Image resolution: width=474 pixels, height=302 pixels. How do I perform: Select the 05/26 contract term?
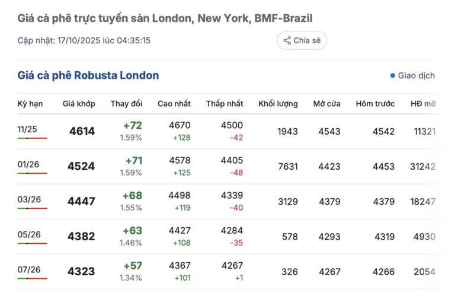(28, 234)
